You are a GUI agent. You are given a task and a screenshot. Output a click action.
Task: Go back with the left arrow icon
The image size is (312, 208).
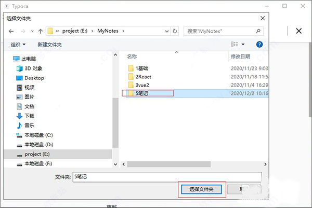(x=11, y=31)
